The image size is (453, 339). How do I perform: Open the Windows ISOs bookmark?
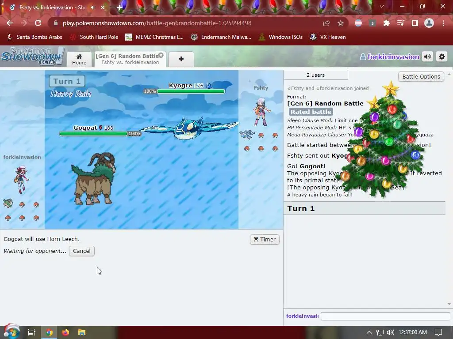[280, 37]
